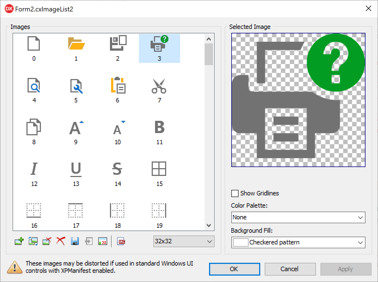378x282 pixels.
Task: Click the Background Fill color swatch
Action: click(240, 242)
